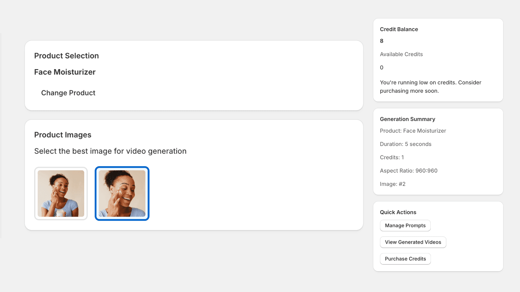The width and height of the screenshot is (520, 292).
Task: Click Purchase Credits
Action: (x=405, y=259)
